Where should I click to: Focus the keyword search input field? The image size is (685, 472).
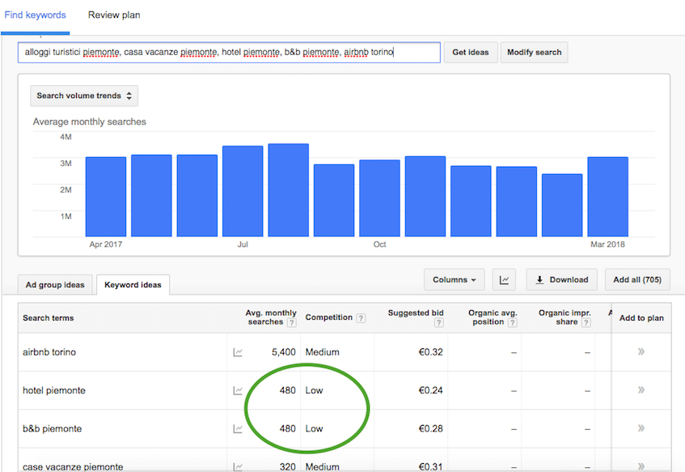coord(229,53)
